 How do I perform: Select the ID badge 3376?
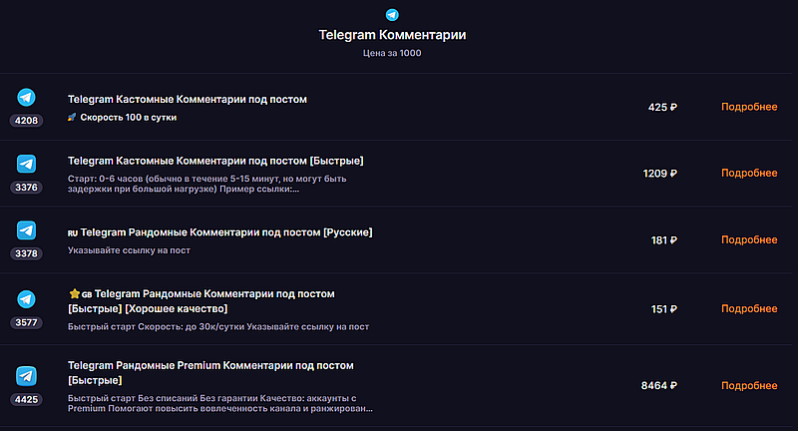pyautogui.click(x=26, y=188)
